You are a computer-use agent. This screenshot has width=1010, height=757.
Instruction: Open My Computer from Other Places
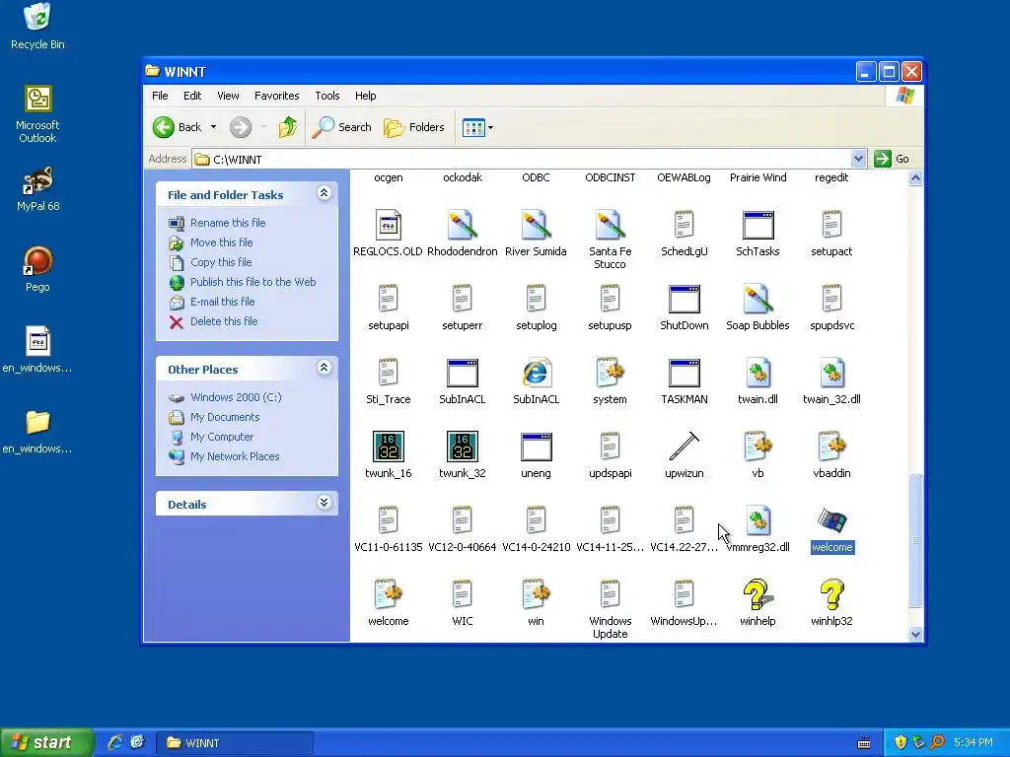[222, 437]
